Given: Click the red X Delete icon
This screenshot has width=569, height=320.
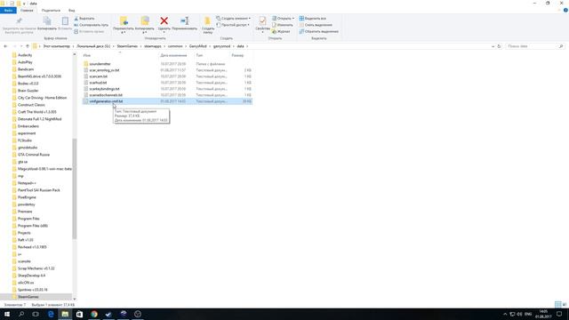Looking at the screenshot, I should 164,21.
